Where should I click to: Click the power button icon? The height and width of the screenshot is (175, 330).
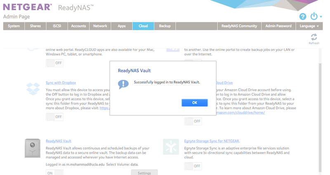pos(314,16)
